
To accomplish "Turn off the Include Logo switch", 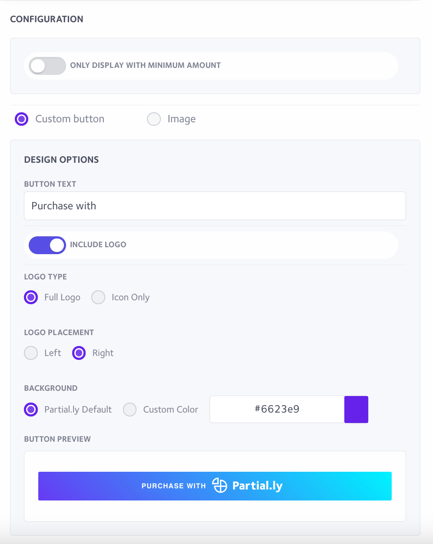I will 47,245.
